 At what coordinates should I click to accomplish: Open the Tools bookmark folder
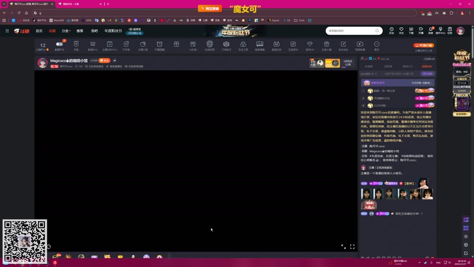[299, 20]
